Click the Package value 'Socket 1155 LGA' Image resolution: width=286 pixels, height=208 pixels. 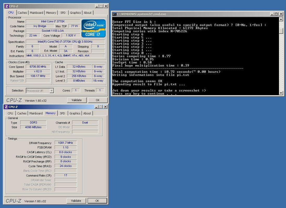point(53,31)
